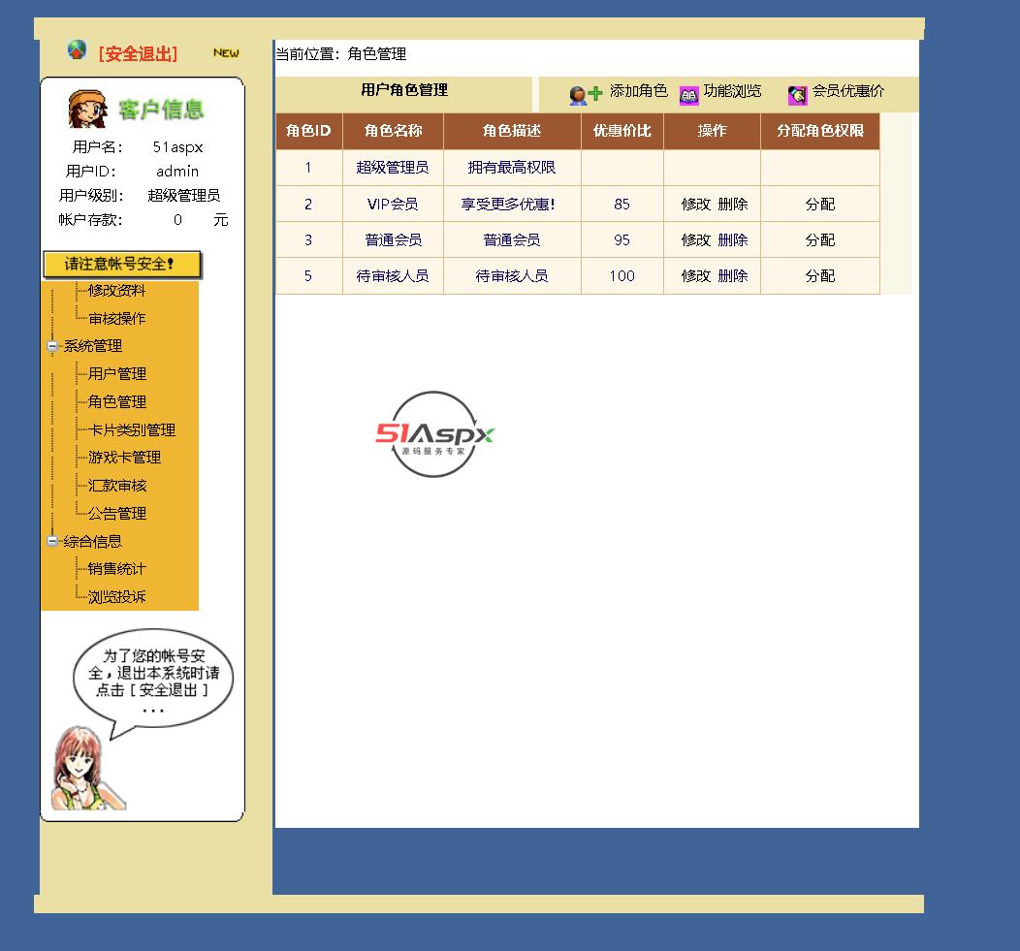Open 游戏卡管理 in the sidebar
1020x951 pixels.
pos(124,458)
